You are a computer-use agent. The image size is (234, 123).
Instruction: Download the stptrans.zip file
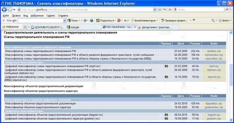tap(214, 70)
